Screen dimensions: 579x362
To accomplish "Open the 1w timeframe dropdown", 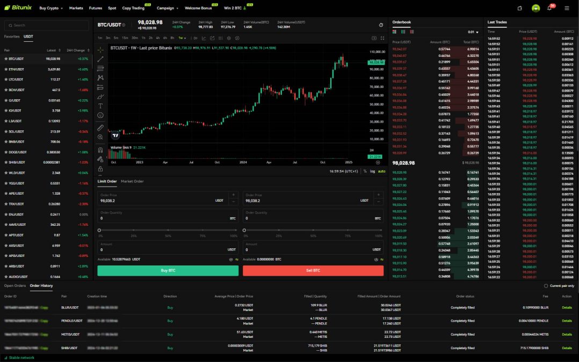I will [x=182, y=38].
